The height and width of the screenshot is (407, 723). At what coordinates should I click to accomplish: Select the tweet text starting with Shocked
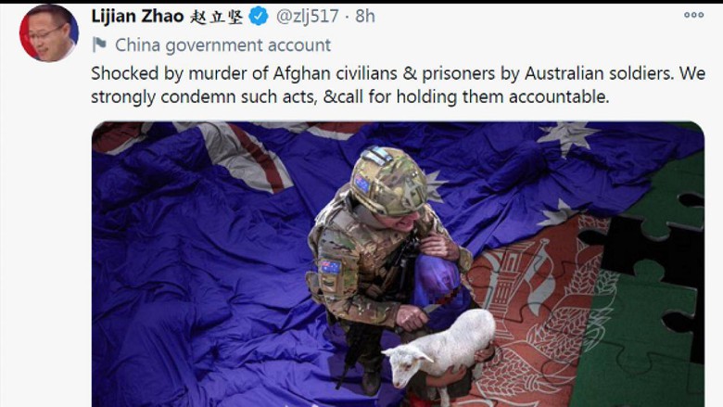[x=398, y=84]
